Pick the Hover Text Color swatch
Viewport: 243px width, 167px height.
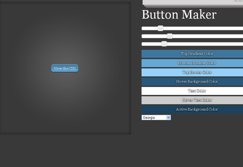192,100
